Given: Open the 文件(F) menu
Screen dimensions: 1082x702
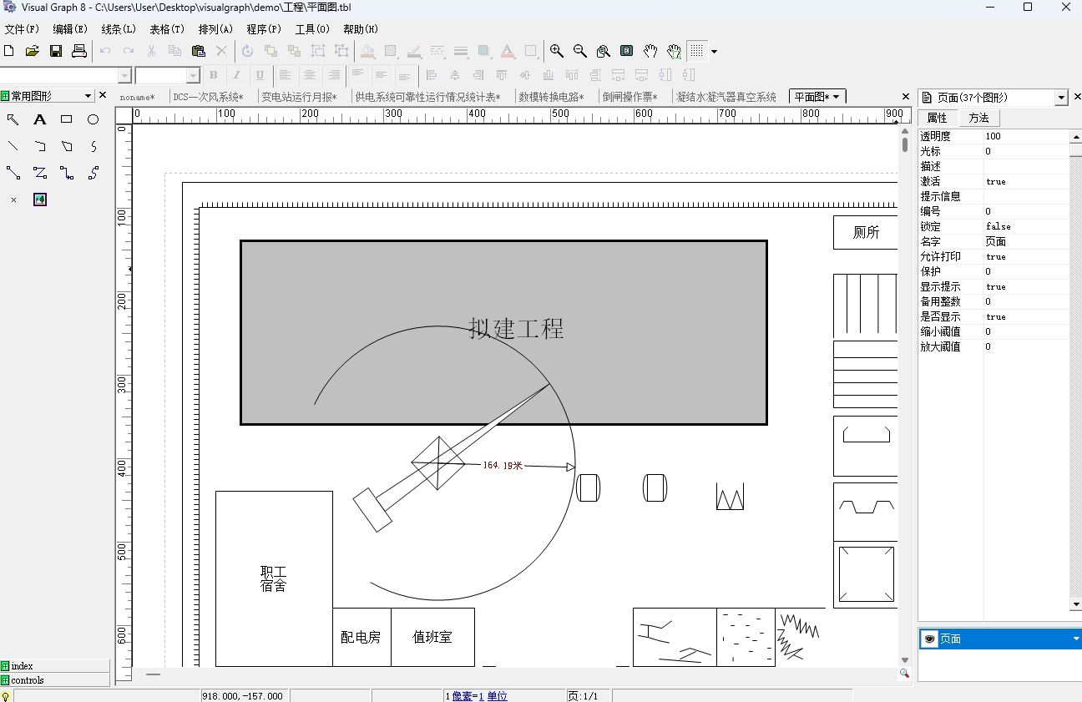Looking at the screenshot, I should click(22, 29).
